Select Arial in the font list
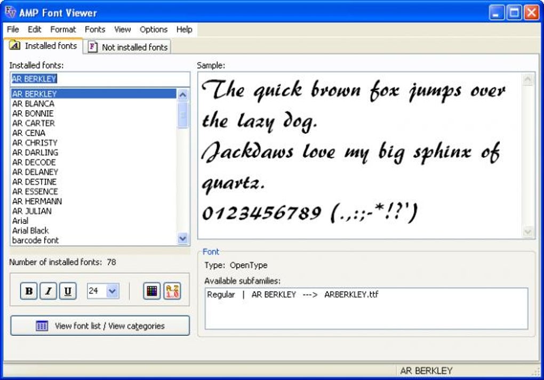544x380 pixels. point(94,221)
